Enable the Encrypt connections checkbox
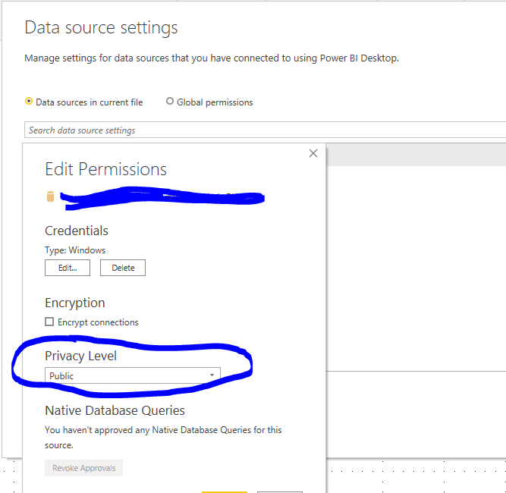Screen dimensions: 506x493 pyautogui.click(x=49, y=322)
